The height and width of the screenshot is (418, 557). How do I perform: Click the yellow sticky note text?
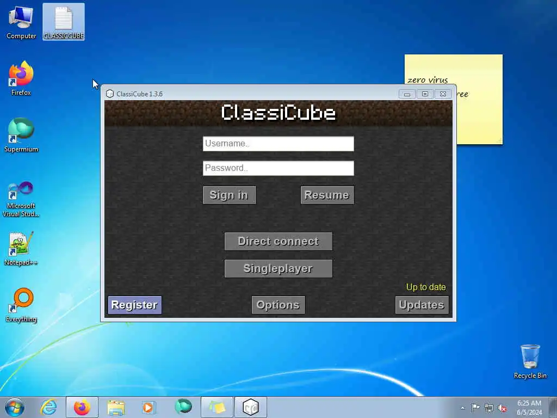tap(428, 80)
